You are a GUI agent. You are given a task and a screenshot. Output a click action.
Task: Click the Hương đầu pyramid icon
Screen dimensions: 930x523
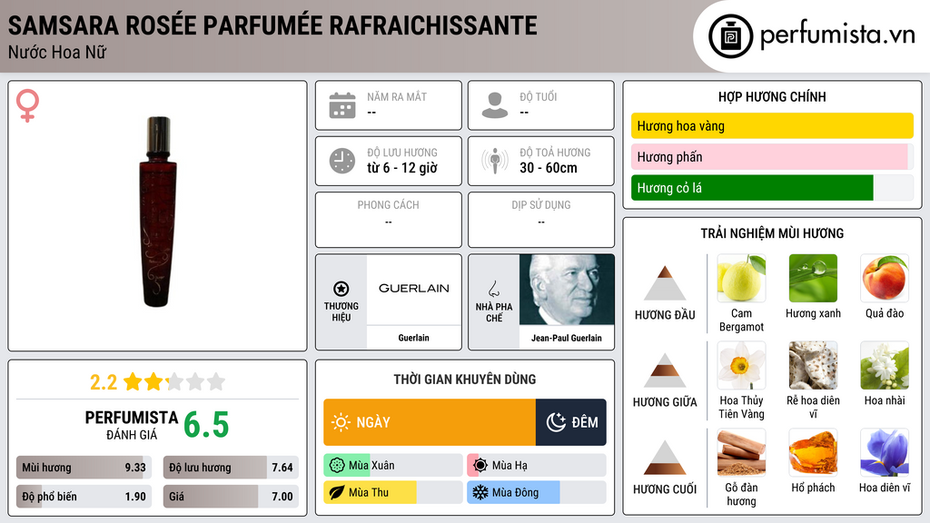[x=665, y=283]
